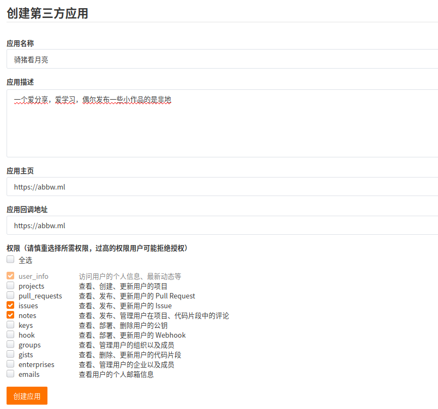
Task: Click the issues label text
Action: coord(28,306)
